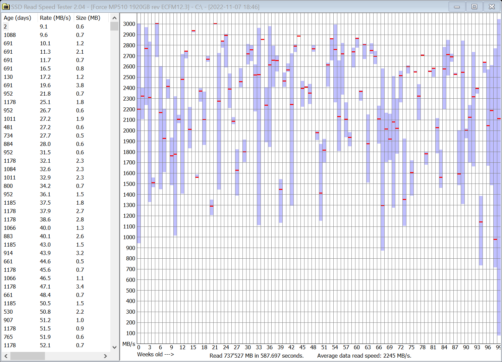The image size is (502, 362).
Task: Select the row with rate 19.6
Action: pos(56,85)
